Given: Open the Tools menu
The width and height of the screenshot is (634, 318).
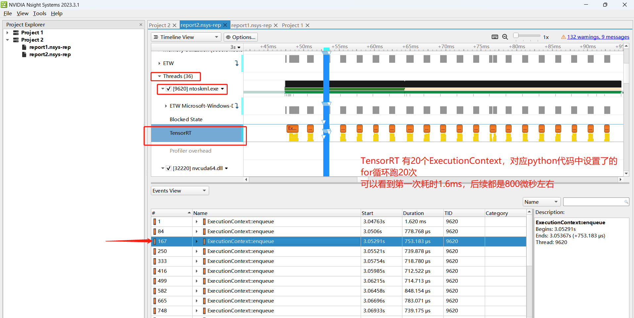Looking at the screenshot, I should tap(40, 14).
